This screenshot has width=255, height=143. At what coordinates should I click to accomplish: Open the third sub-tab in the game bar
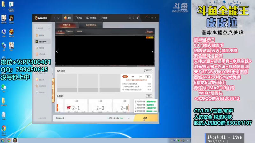tap(79, 31)
